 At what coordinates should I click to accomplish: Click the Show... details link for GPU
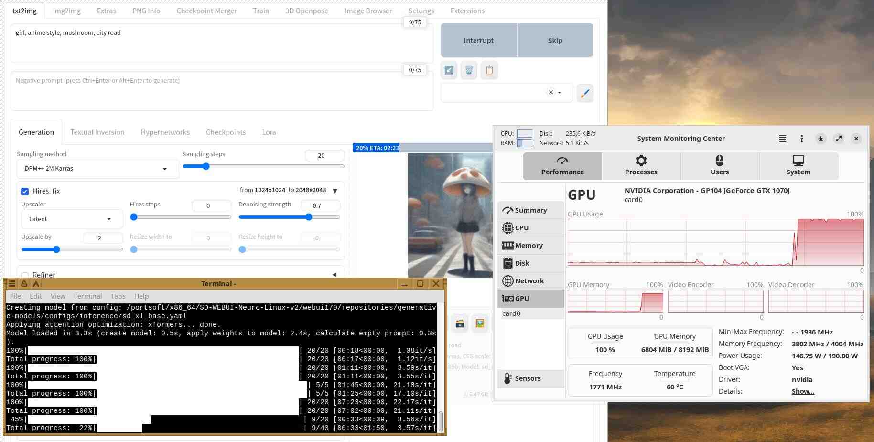(803, 391)
